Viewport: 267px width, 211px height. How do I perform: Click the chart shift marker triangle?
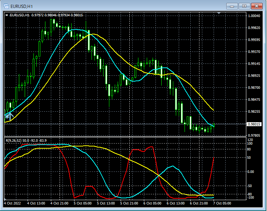tap(219, 13)
